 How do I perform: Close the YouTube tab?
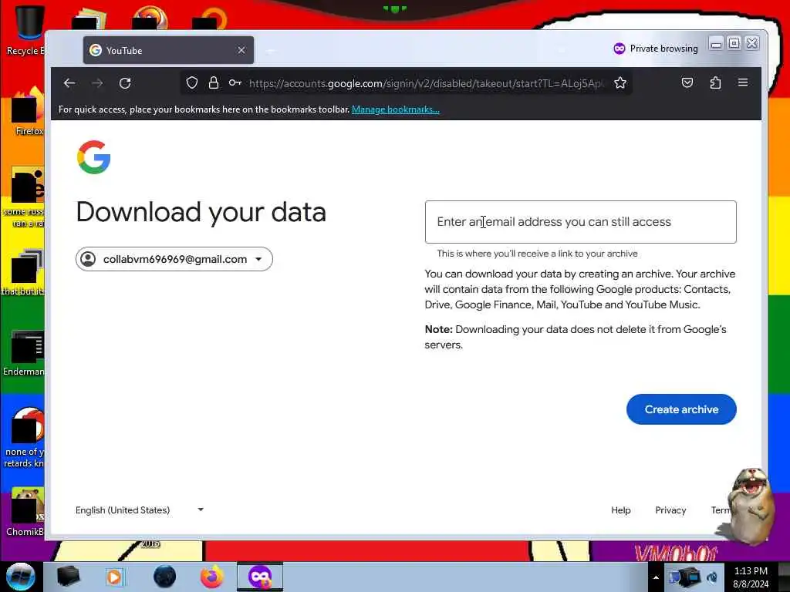click(x=241, y=50)
